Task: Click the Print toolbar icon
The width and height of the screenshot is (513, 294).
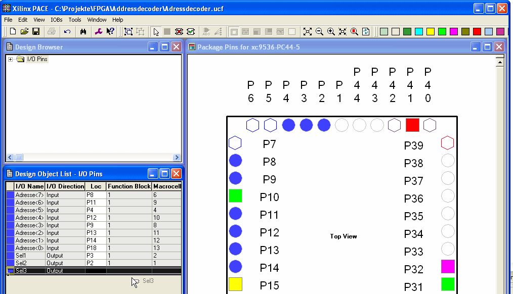Action: pos(52,31)
